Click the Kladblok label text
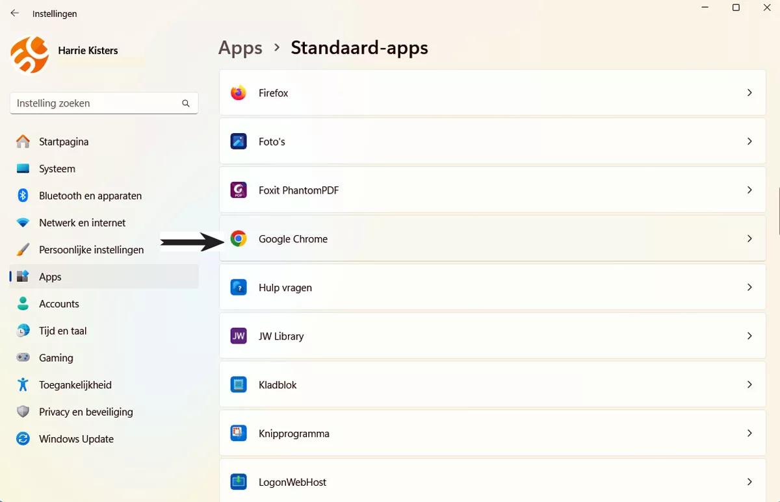Viewport: 780px width, 502px height. [x=278, y=385]
